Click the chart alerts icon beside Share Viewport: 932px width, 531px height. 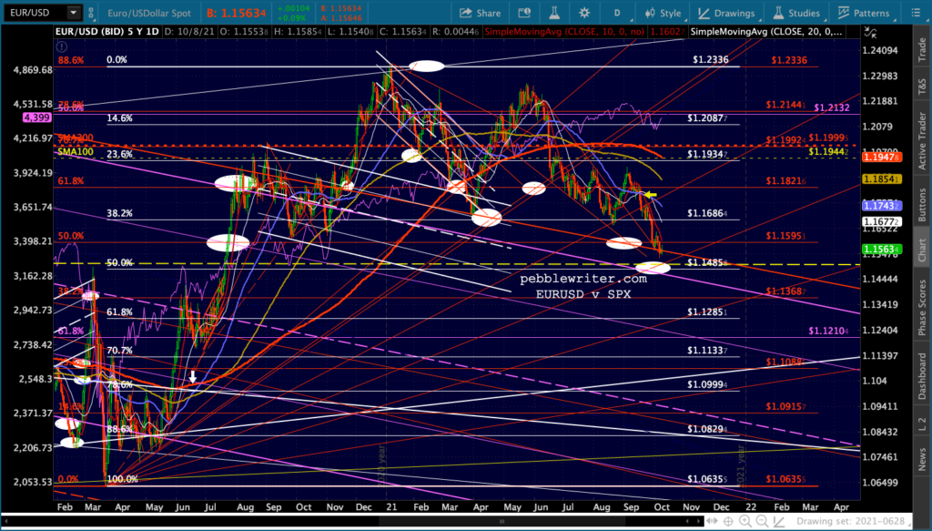tap(523, 13)
